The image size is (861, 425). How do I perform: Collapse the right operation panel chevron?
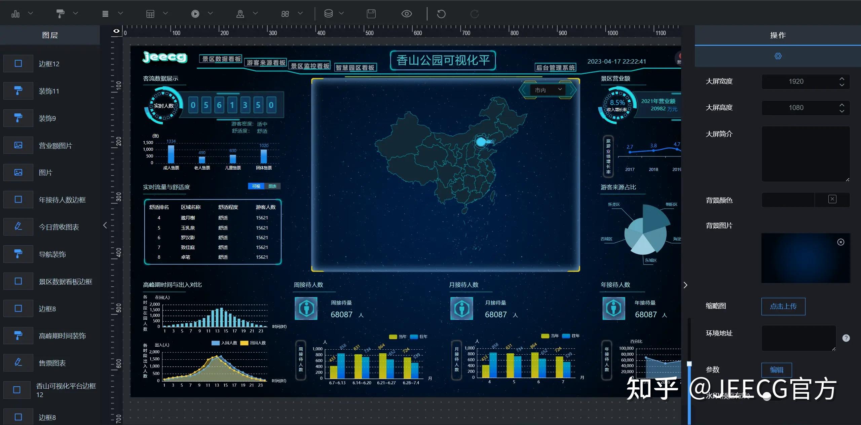pos(685,285)
